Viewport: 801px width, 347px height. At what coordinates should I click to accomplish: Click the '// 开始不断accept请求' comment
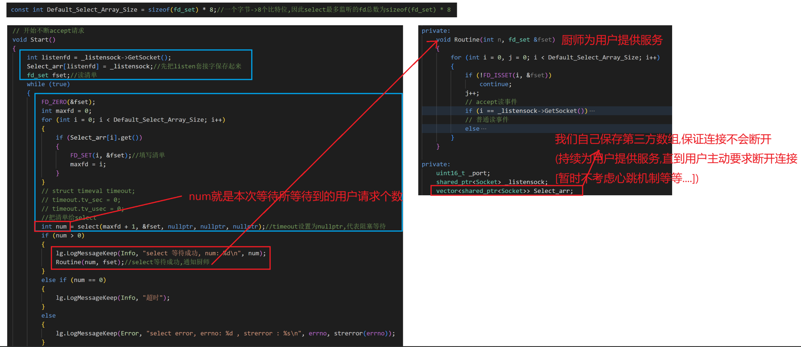tap(48, 30)
